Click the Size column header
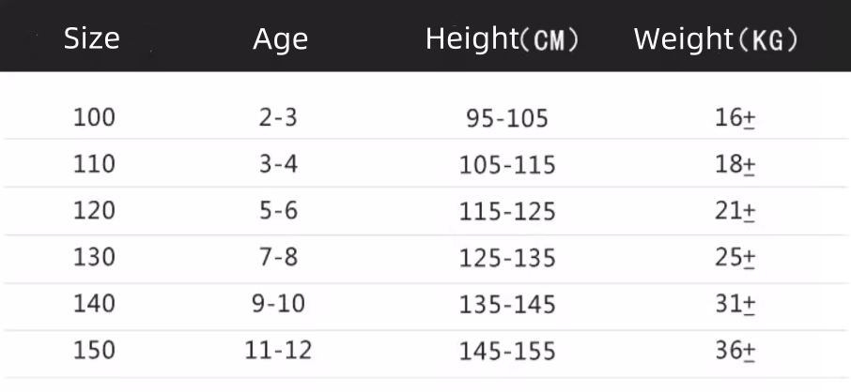The image size is (851, 392). [x=92, y=39]
